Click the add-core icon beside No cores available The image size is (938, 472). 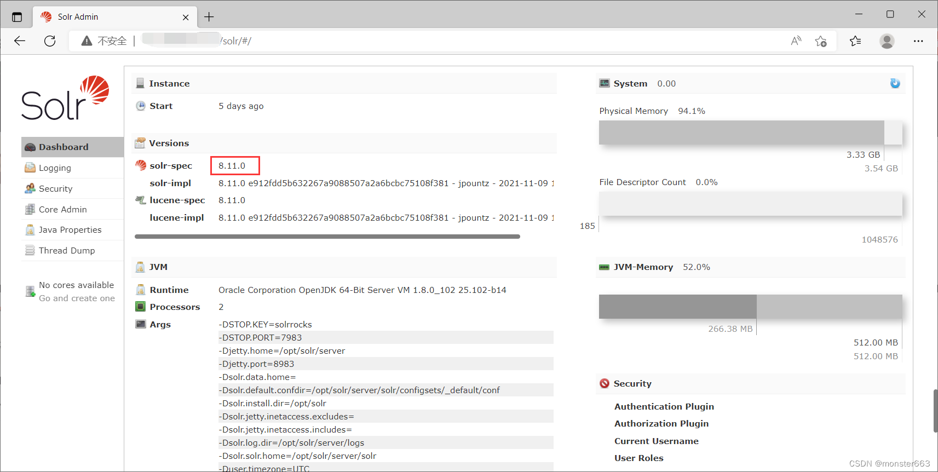(x=30, y=291)
